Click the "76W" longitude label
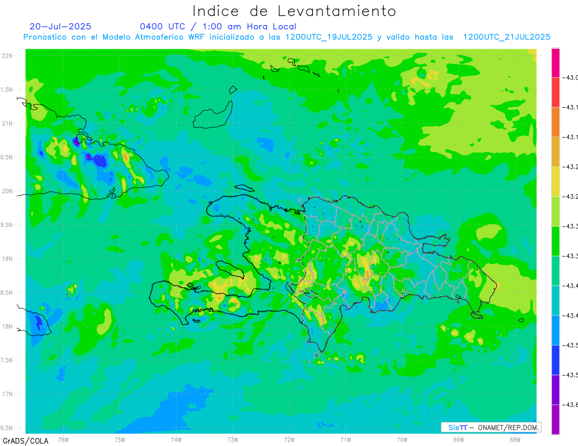 (63, 440)
